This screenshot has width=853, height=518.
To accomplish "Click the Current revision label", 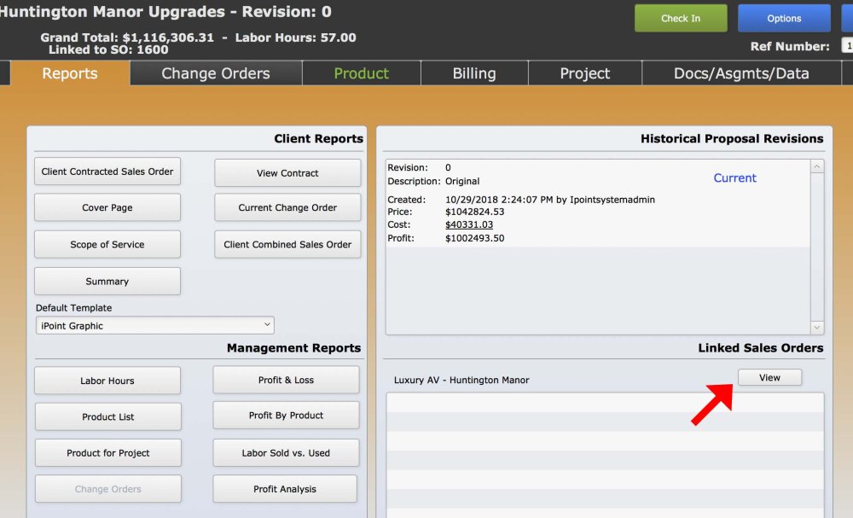I will 734,178.
